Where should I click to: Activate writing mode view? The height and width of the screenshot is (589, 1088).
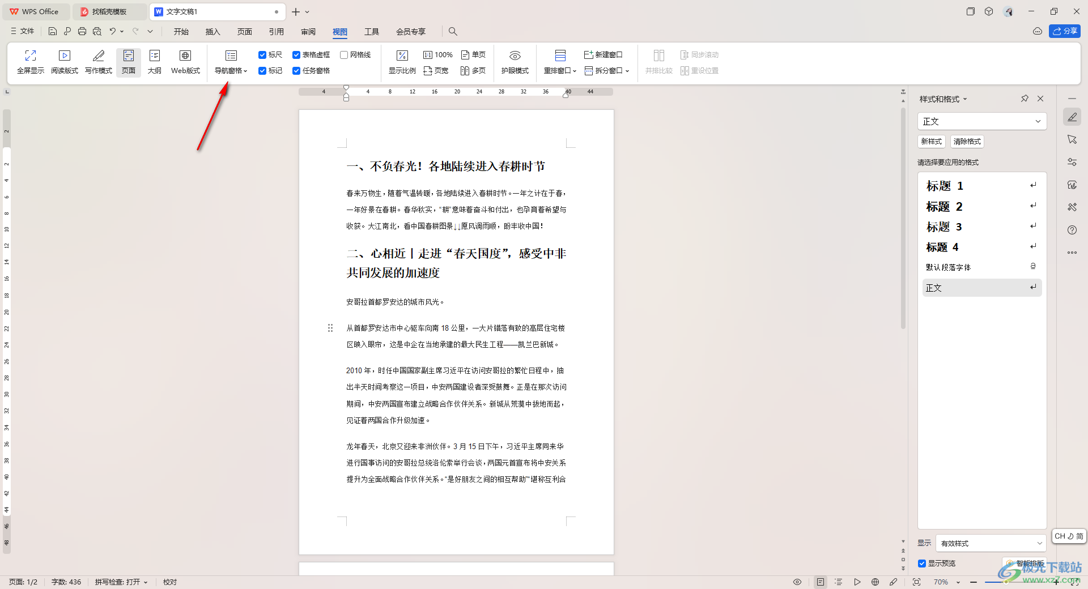(x=99, y=62)
